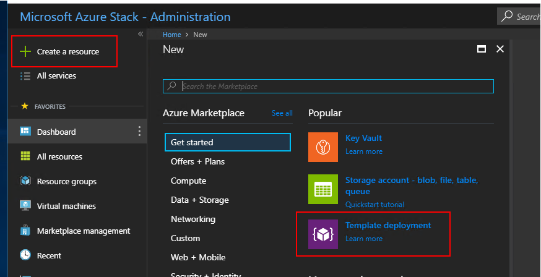Open Quickstart tutorial link for Storage account

(x=374, y=205)
